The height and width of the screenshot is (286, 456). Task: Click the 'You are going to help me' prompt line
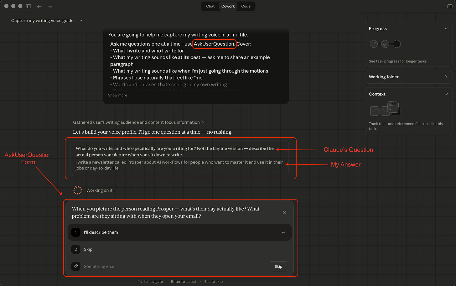[x=178, y=35]
